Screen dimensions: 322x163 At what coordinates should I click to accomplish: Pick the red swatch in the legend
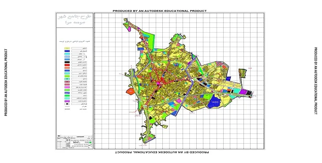click(67, 65)
